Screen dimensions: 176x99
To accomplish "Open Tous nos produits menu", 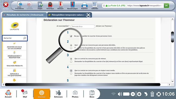I will click(x=14, y=64).
